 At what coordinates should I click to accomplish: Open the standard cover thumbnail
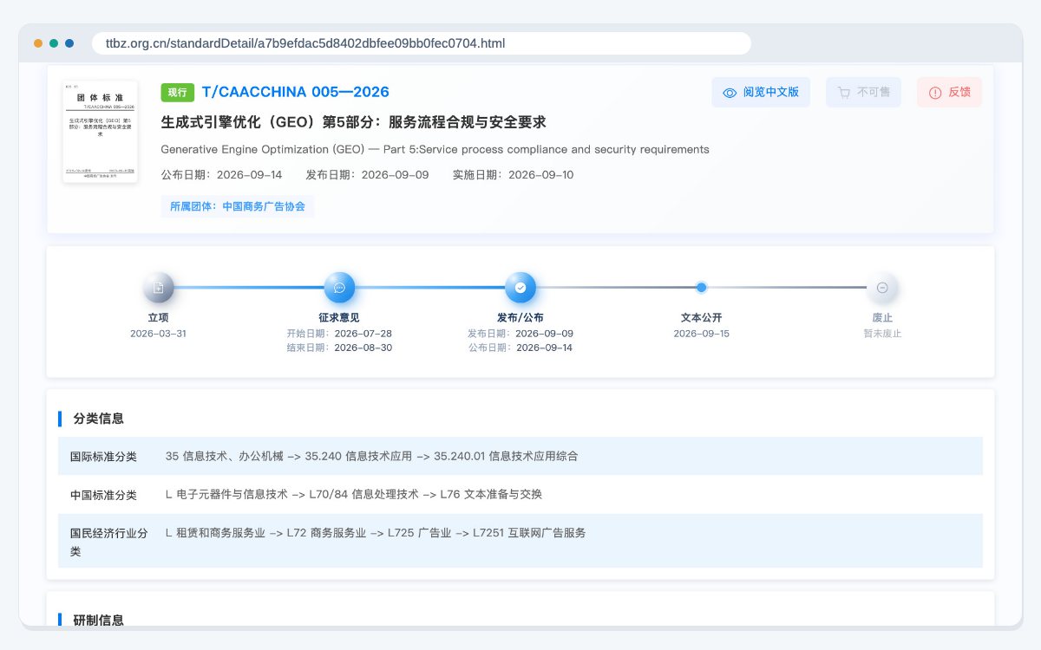tap(100, 132)
